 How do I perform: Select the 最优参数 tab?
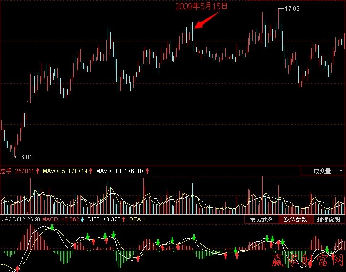(x=261, y=219)
